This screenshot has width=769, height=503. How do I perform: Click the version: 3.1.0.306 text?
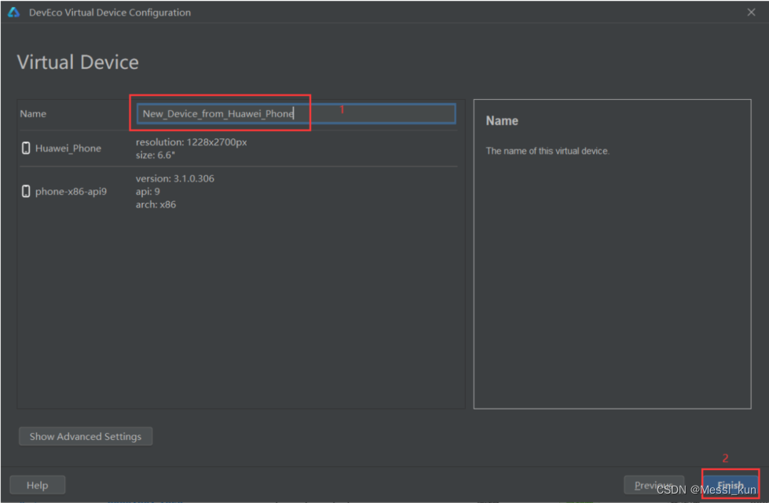tap(175, 178)
